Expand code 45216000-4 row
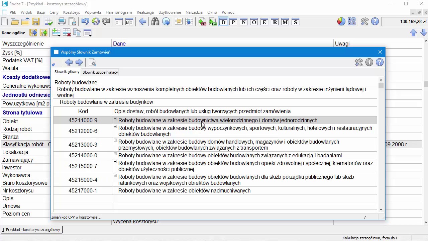This screenshot has width=428, height=241. click(x=115, y=176)
